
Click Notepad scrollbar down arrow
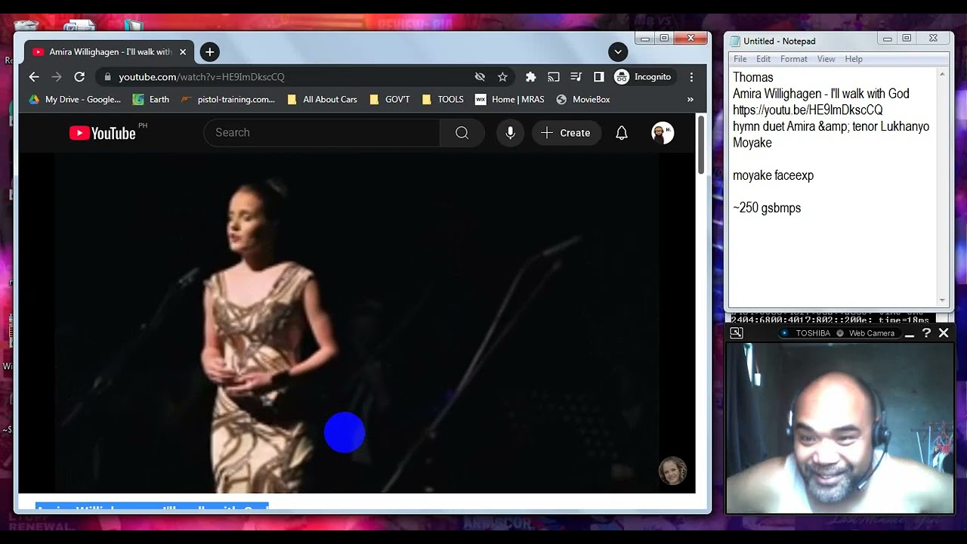point(942,300)
